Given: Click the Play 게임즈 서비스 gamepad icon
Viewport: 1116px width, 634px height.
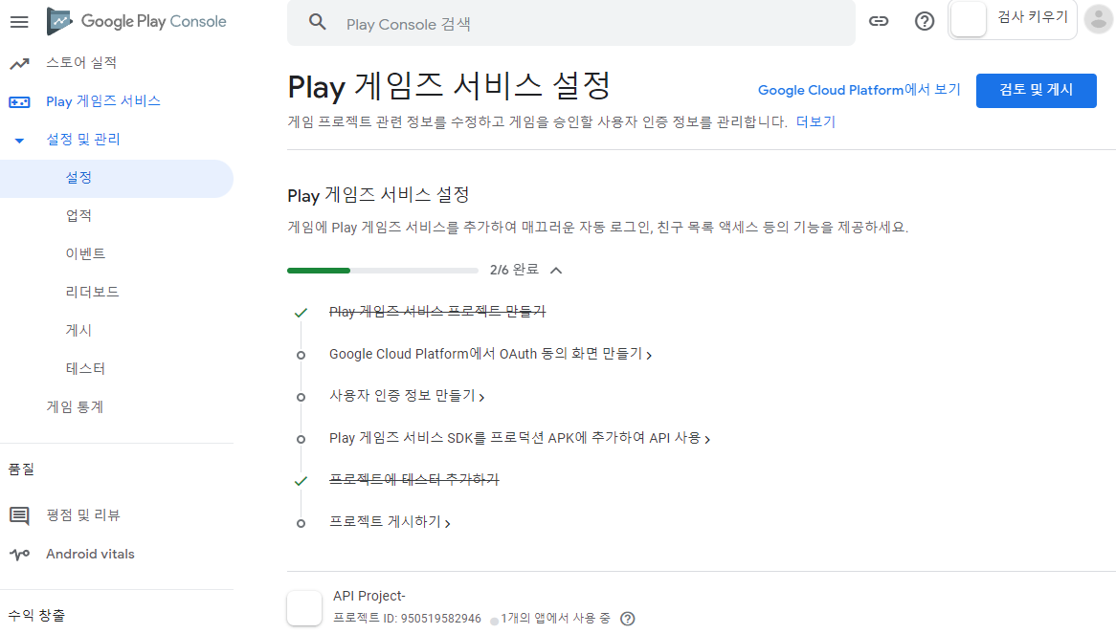Looking at the screenshot, I should coord(19,101).
